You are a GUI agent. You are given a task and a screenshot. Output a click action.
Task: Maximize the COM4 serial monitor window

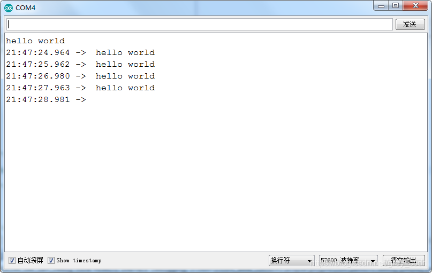(x=396, y=6)
